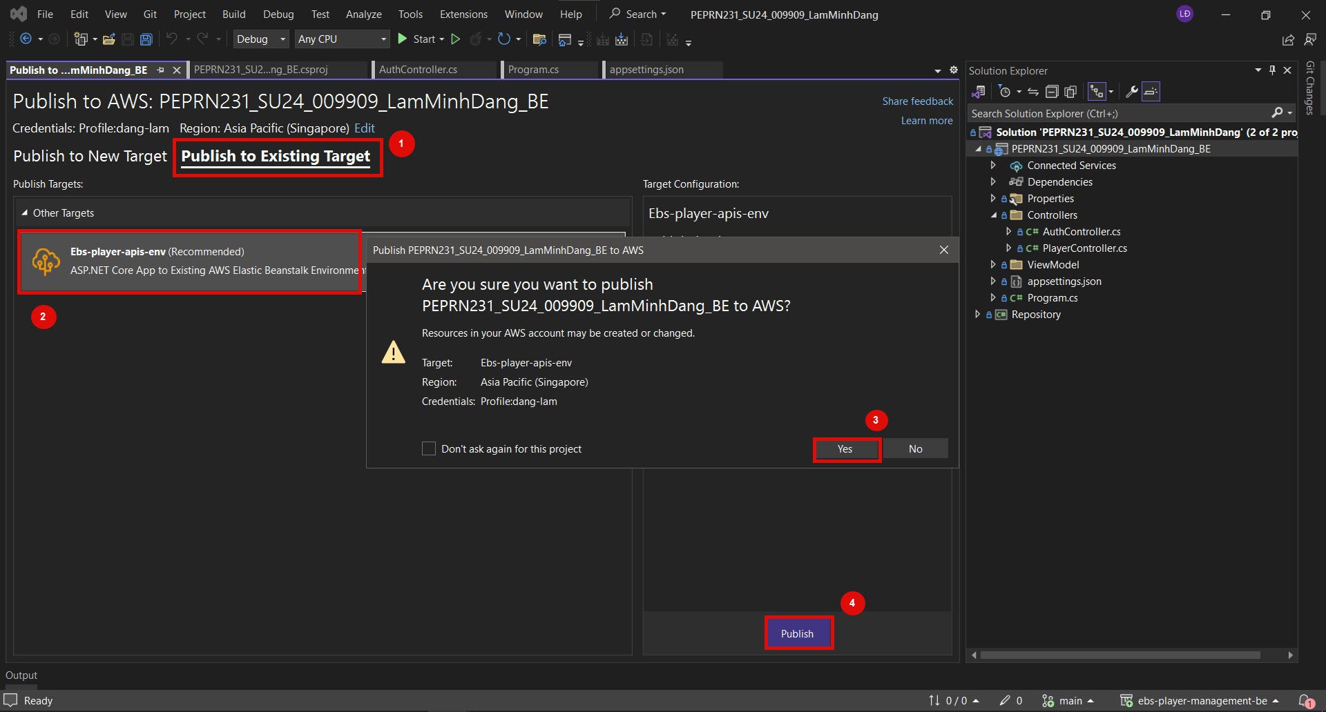This screenshot has width=1326, height=712.
Task: Pin the Solution Explorer panel
Action: coord(1273,70)
